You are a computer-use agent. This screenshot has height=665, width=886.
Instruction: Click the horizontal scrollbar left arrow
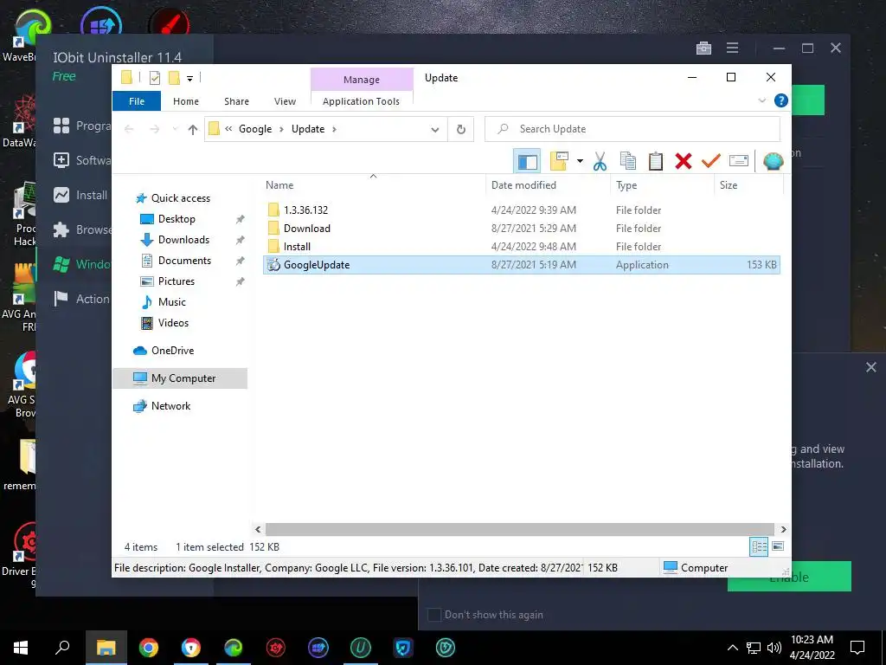(x=258, y=530)
